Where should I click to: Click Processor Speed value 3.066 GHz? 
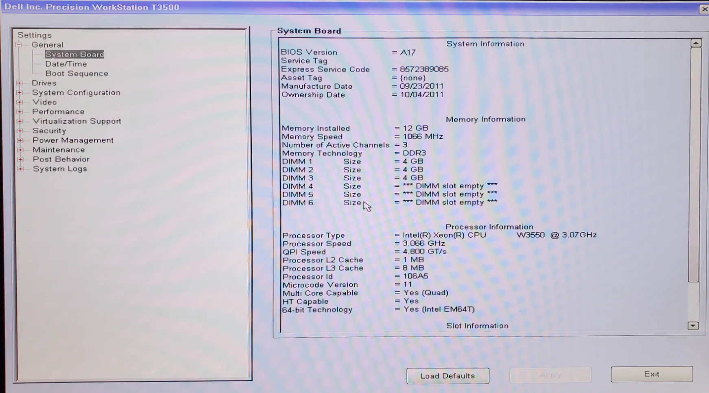click(424, 243)
